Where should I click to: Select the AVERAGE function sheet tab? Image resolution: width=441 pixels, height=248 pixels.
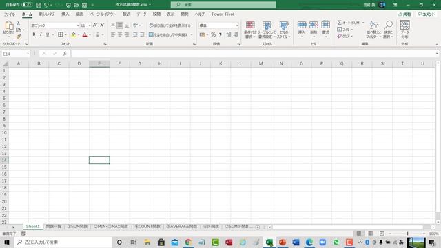click(x=182, y=227)
